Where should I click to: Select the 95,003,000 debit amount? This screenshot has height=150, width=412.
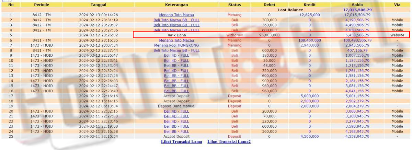(x=269, y=35)
